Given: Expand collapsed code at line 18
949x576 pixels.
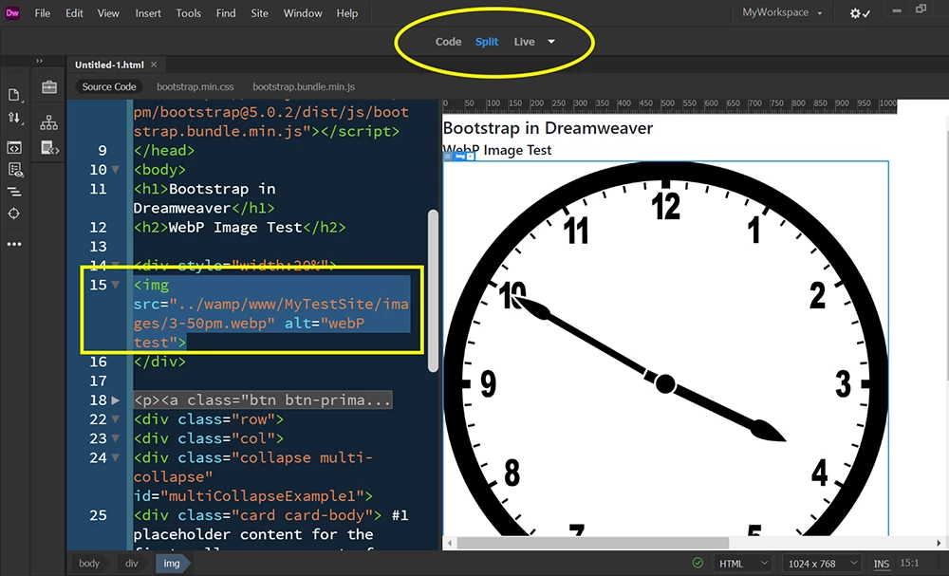Looking at the screenshot, I should tap(115, 399).
